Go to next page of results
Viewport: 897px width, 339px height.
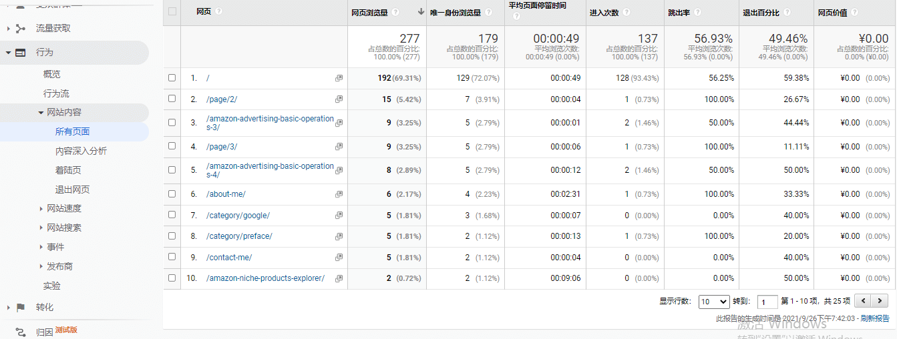880,301
